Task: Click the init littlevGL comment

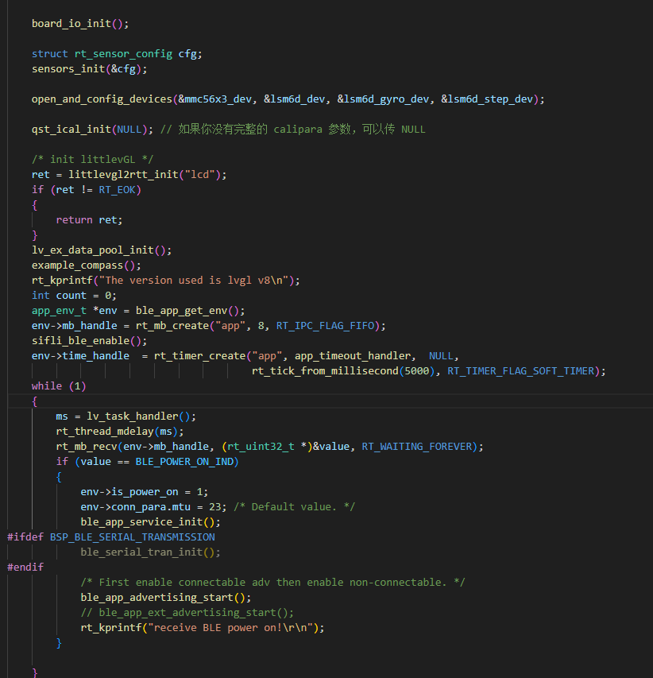Action: tap(93, 159)
